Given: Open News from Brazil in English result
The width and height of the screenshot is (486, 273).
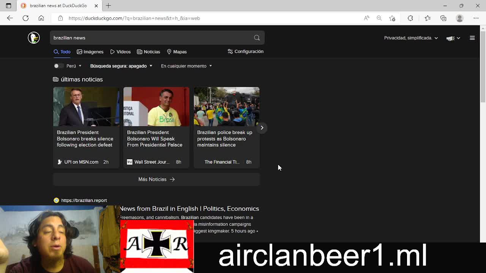Looking at the screenshot, I should click(189, 209).
